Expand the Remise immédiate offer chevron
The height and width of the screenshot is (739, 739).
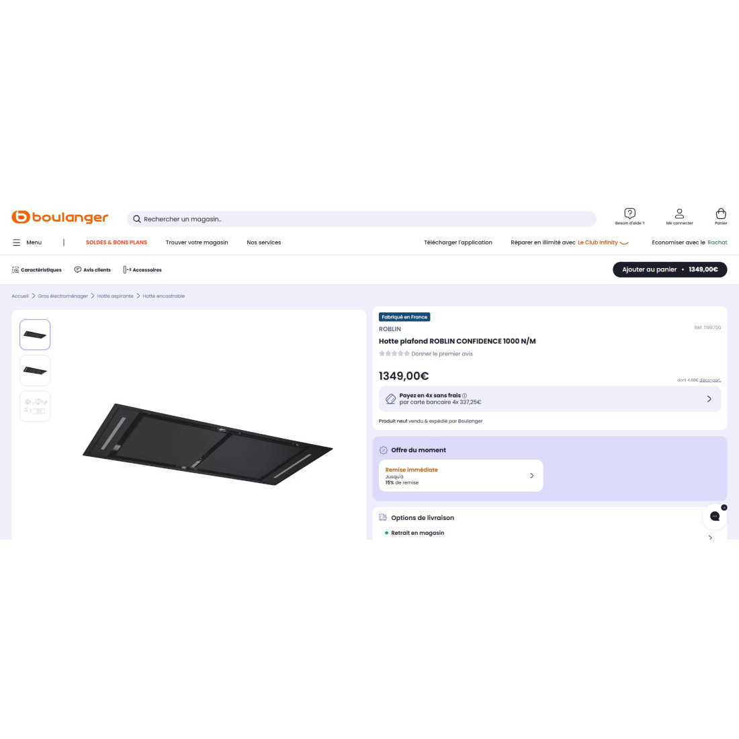531,476
